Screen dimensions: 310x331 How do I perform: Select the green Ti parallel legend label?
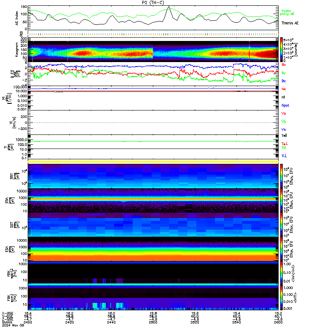click(x=284, y=148)
